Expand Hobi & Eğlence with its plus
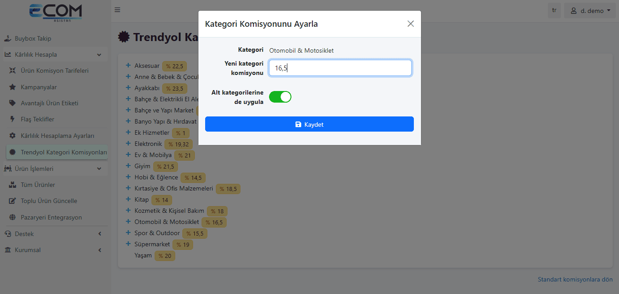 (128, 178)
